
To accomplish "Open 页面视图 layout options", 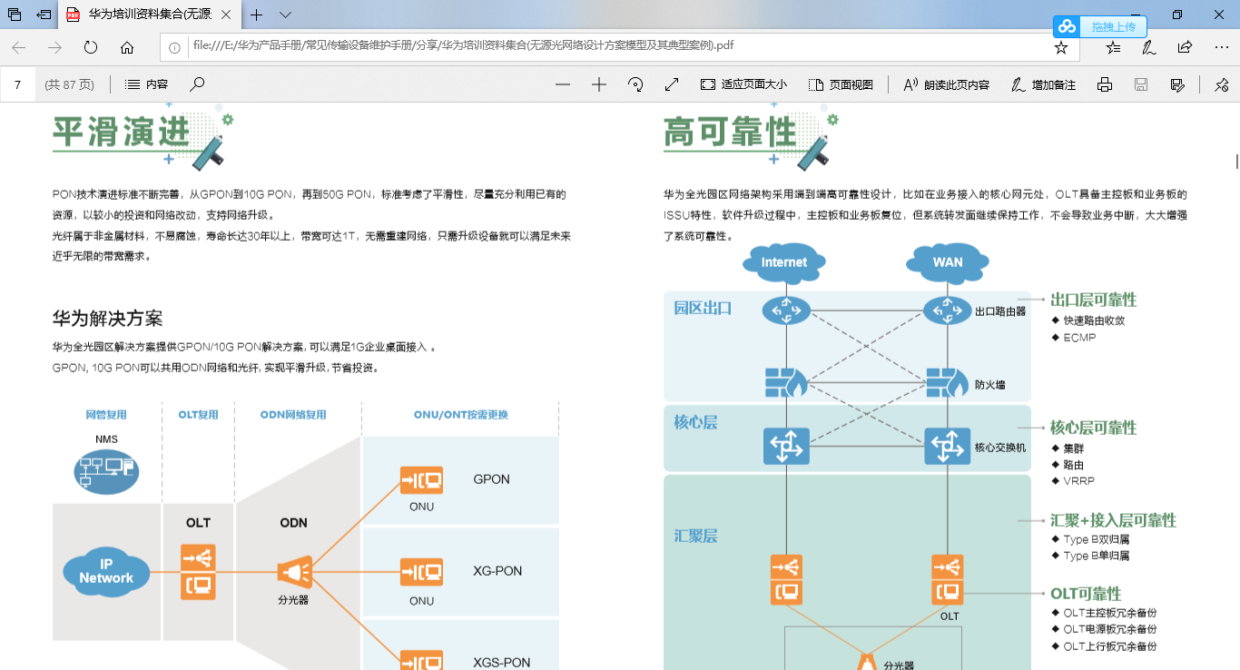I will point(841,84).
